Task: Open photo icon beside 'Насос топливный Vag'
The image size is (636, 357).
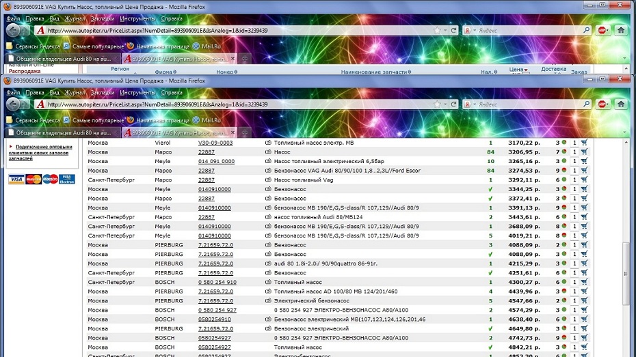Action: coord(268,180)
